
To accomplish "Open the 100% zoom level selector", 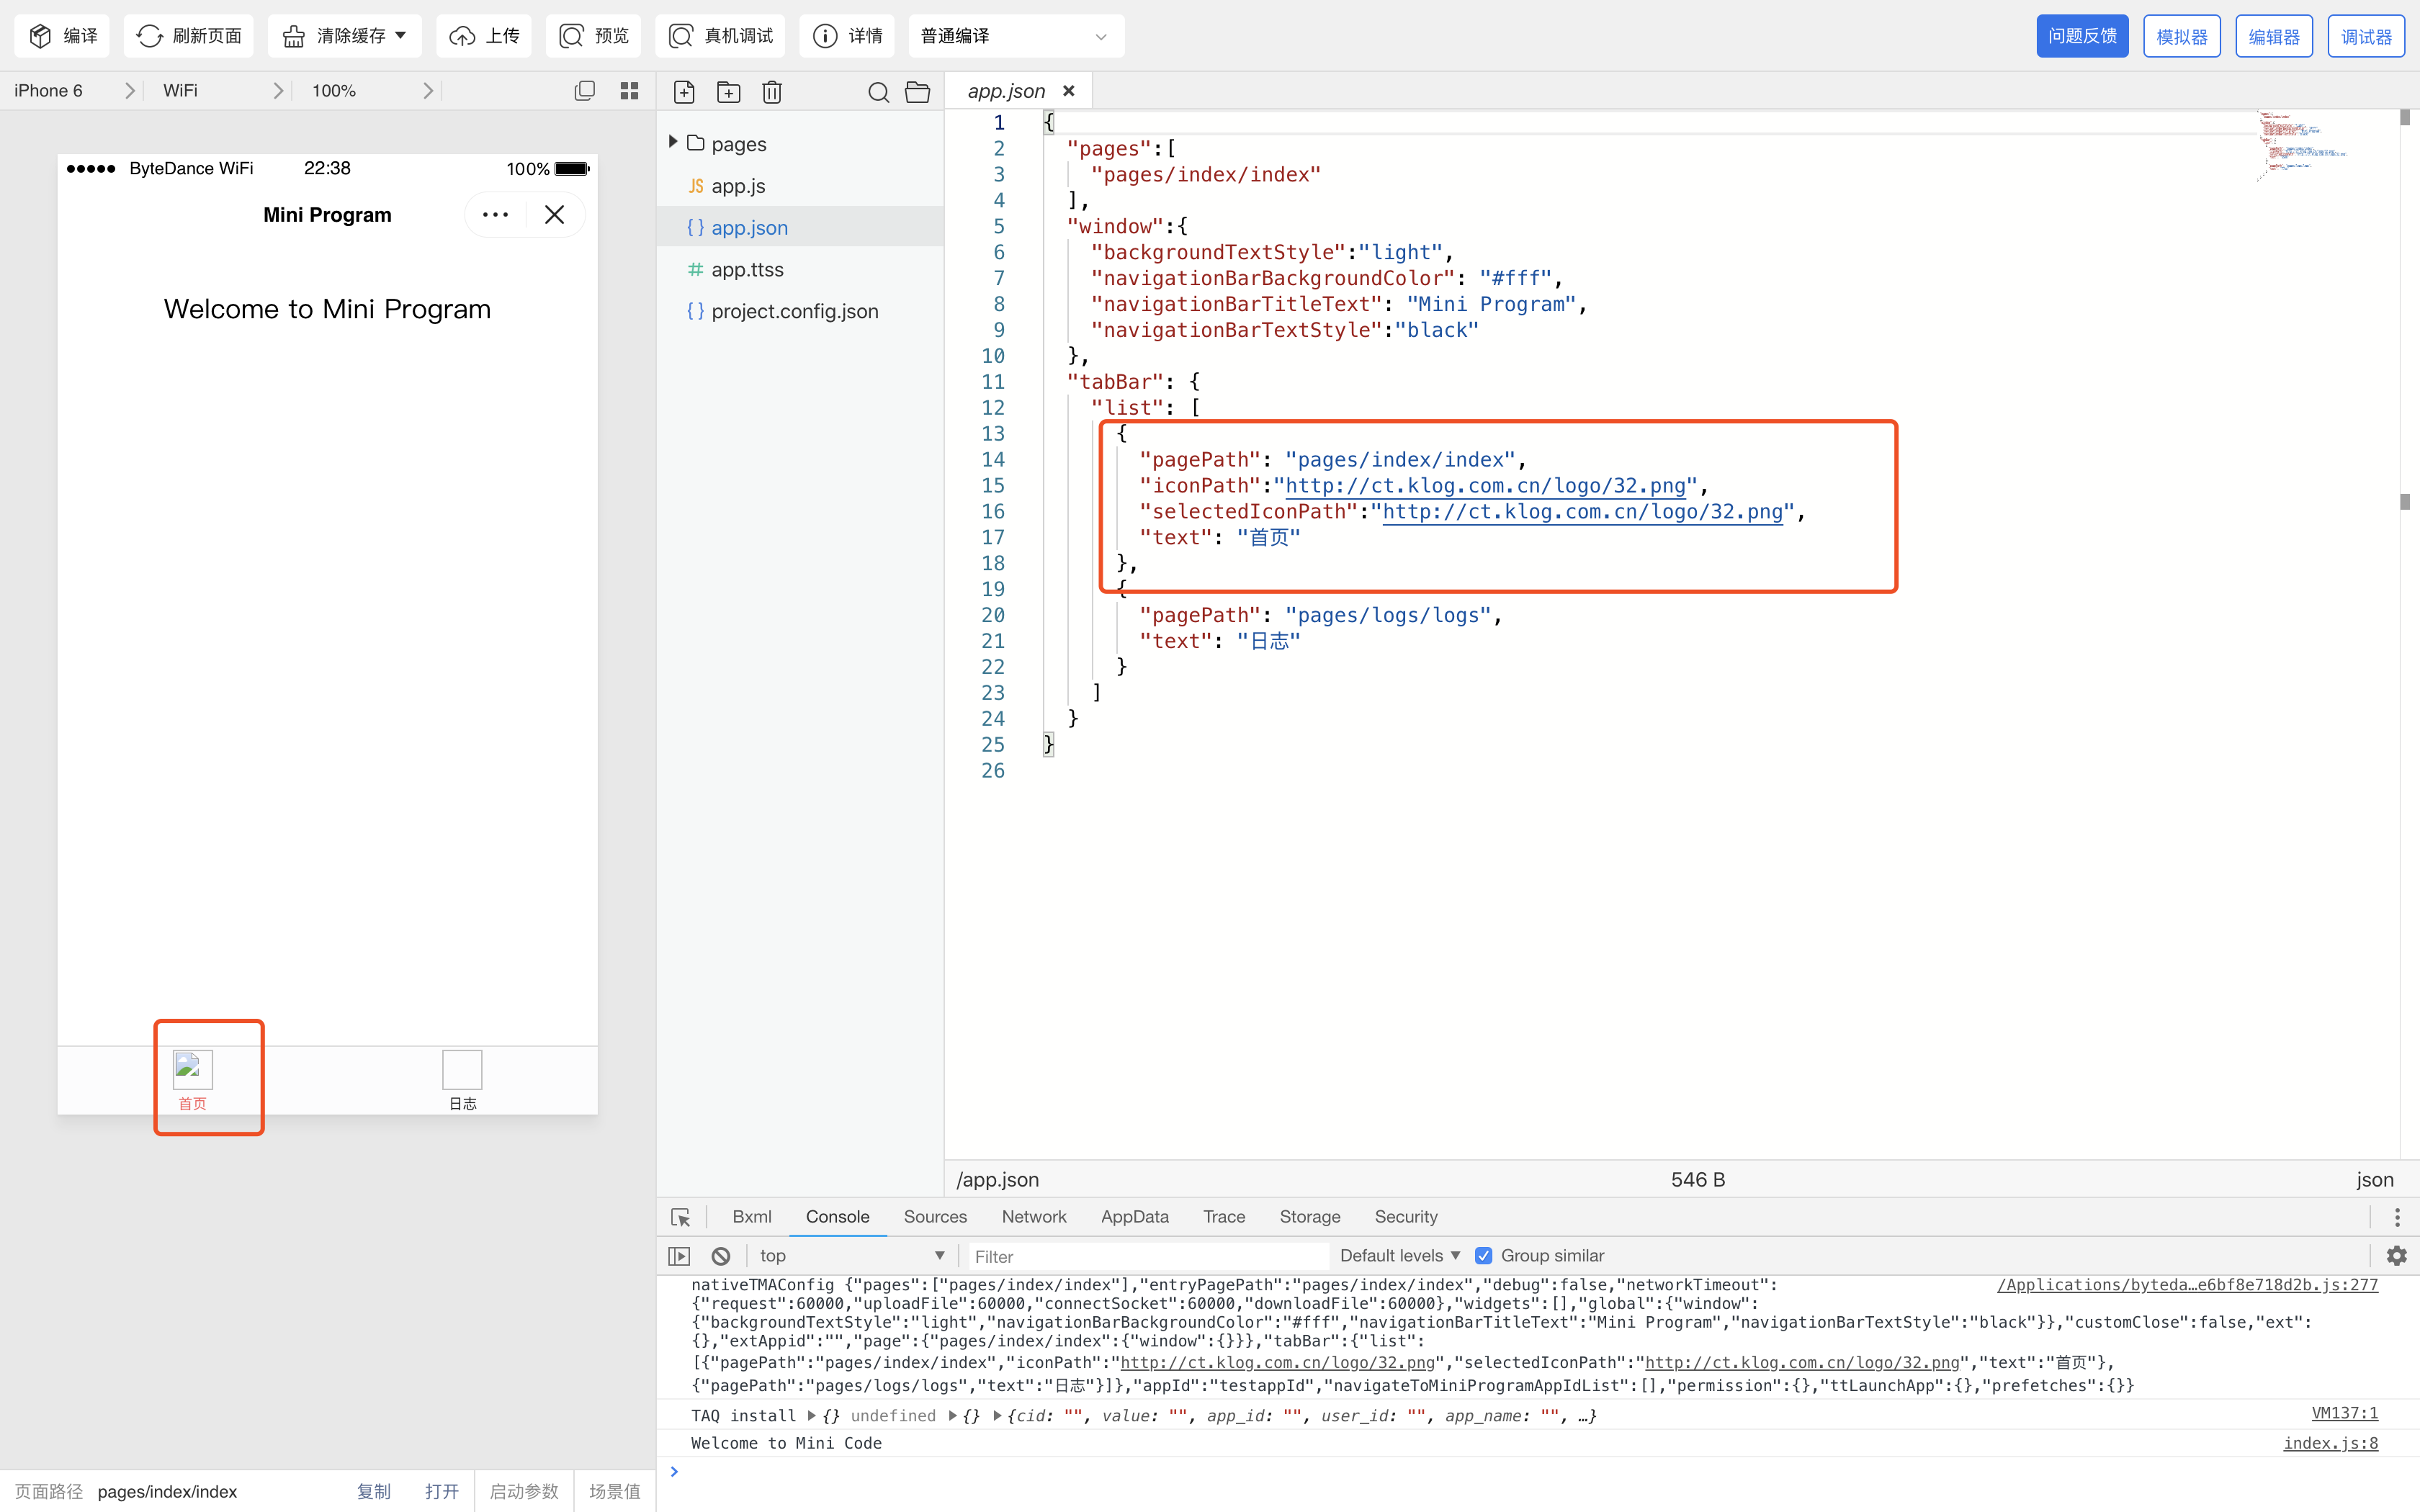I will (x=373, y=90).
